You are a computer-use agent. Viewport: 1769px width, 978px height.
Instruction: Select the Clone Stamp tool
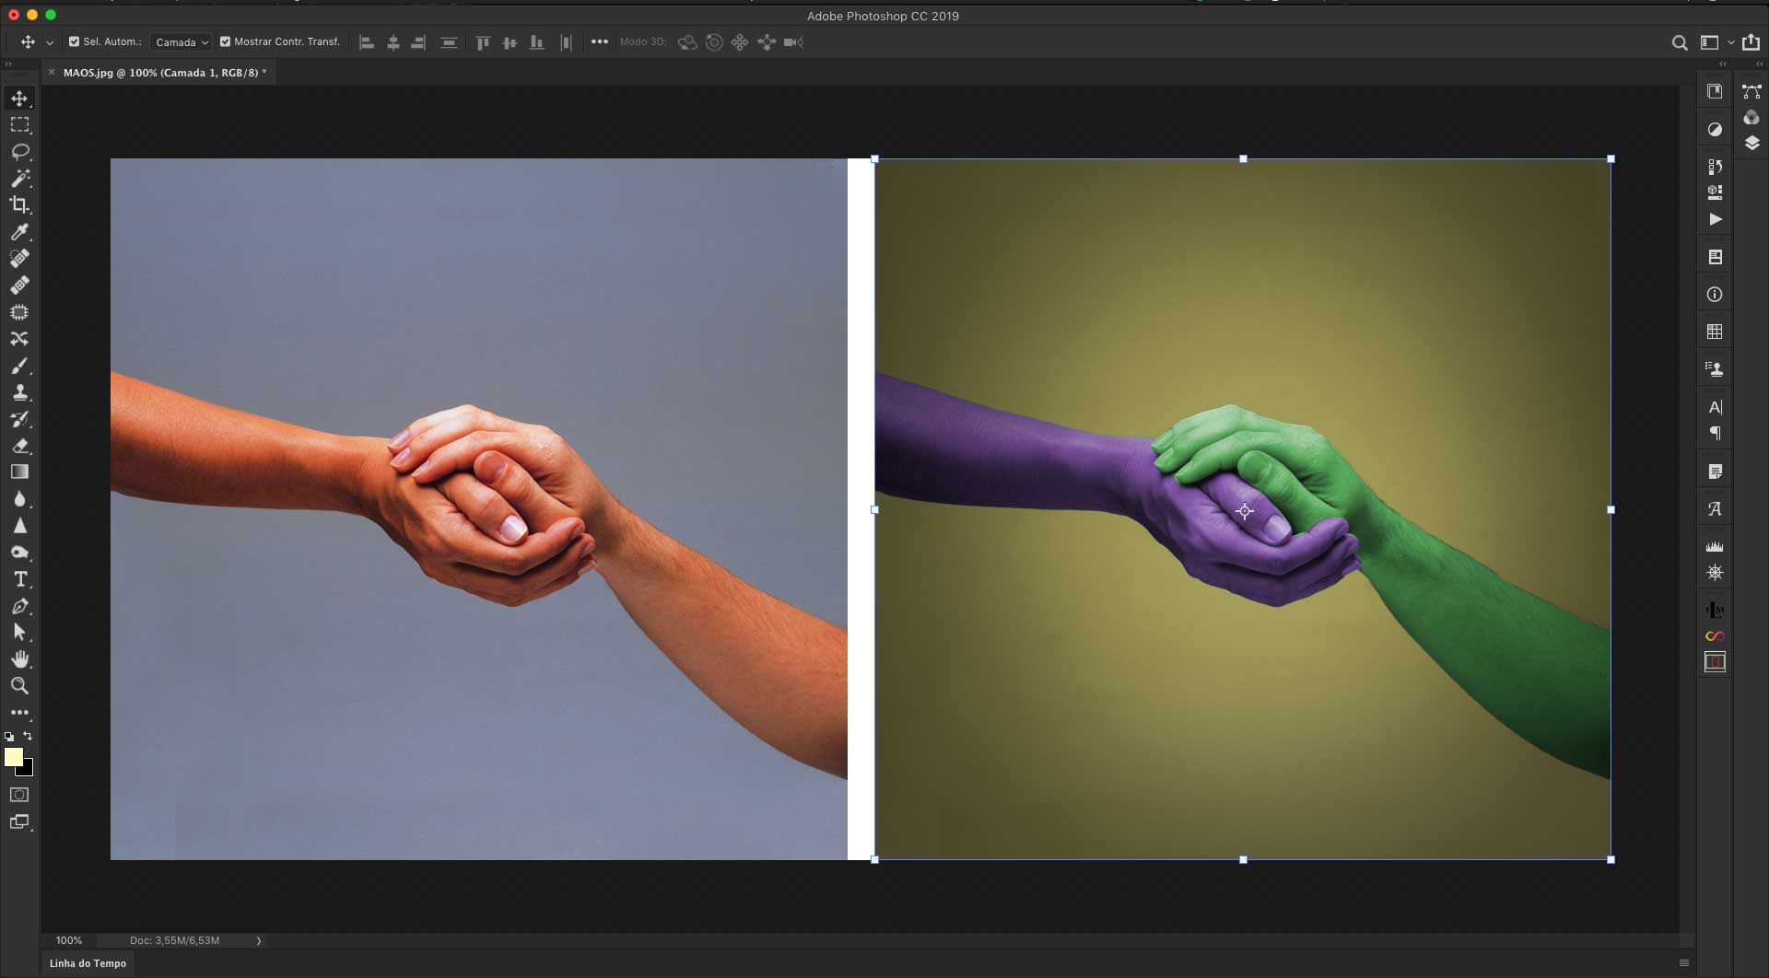point(19,392)
